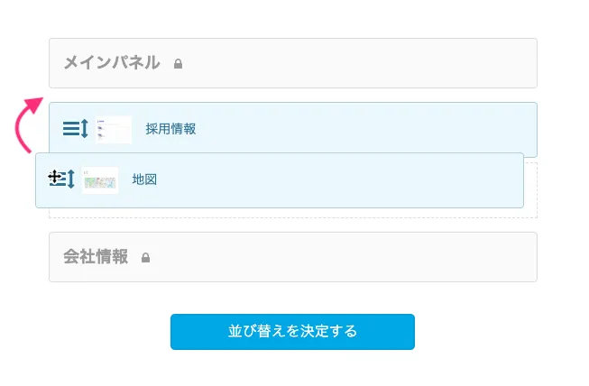Click the up-down arrow on 採用情報 row
This screenshot has width=589, height=386.
click(x=85, y=129)
